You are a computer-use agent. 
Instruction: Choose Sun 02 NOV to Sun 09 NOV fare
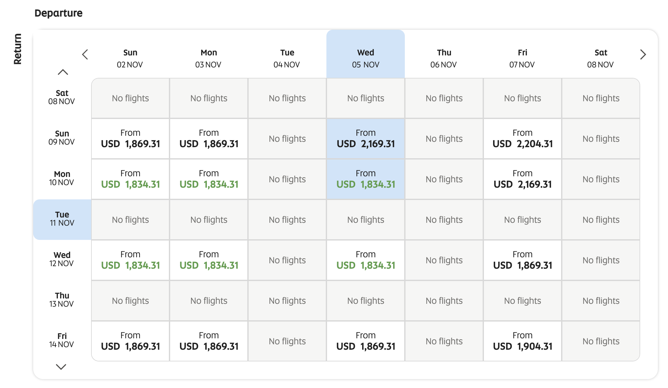pos(130,139)
